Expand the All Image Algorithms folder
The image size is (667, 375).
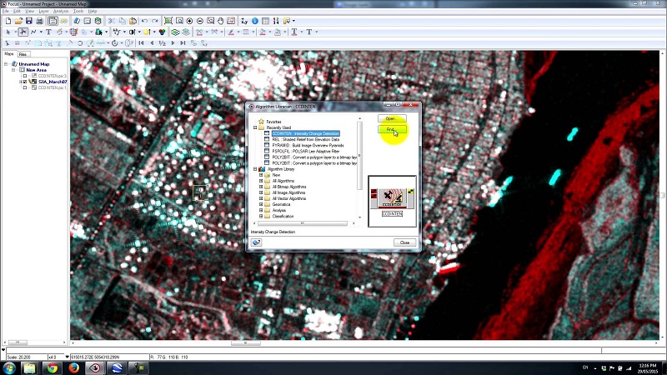coord(261,192)
